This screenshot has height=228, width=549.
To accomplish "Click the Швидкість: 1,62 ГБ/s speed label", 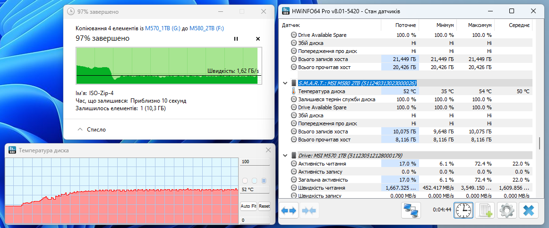I will tap(233, 71).
